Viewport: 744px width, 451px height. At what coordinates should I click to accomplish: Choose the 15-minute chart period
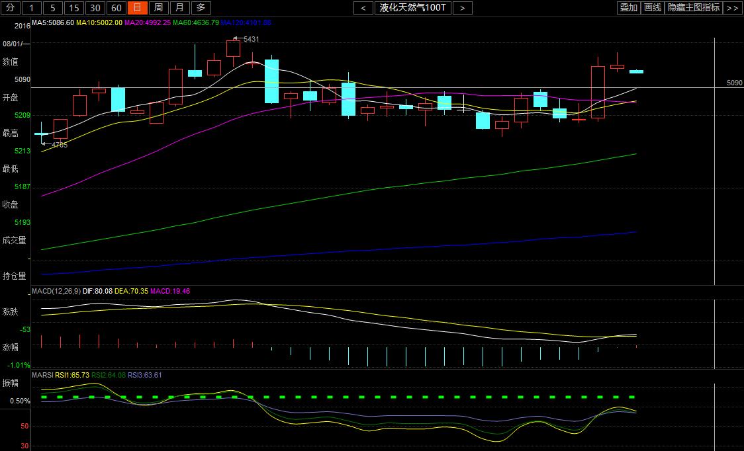[x=74, y=8]
